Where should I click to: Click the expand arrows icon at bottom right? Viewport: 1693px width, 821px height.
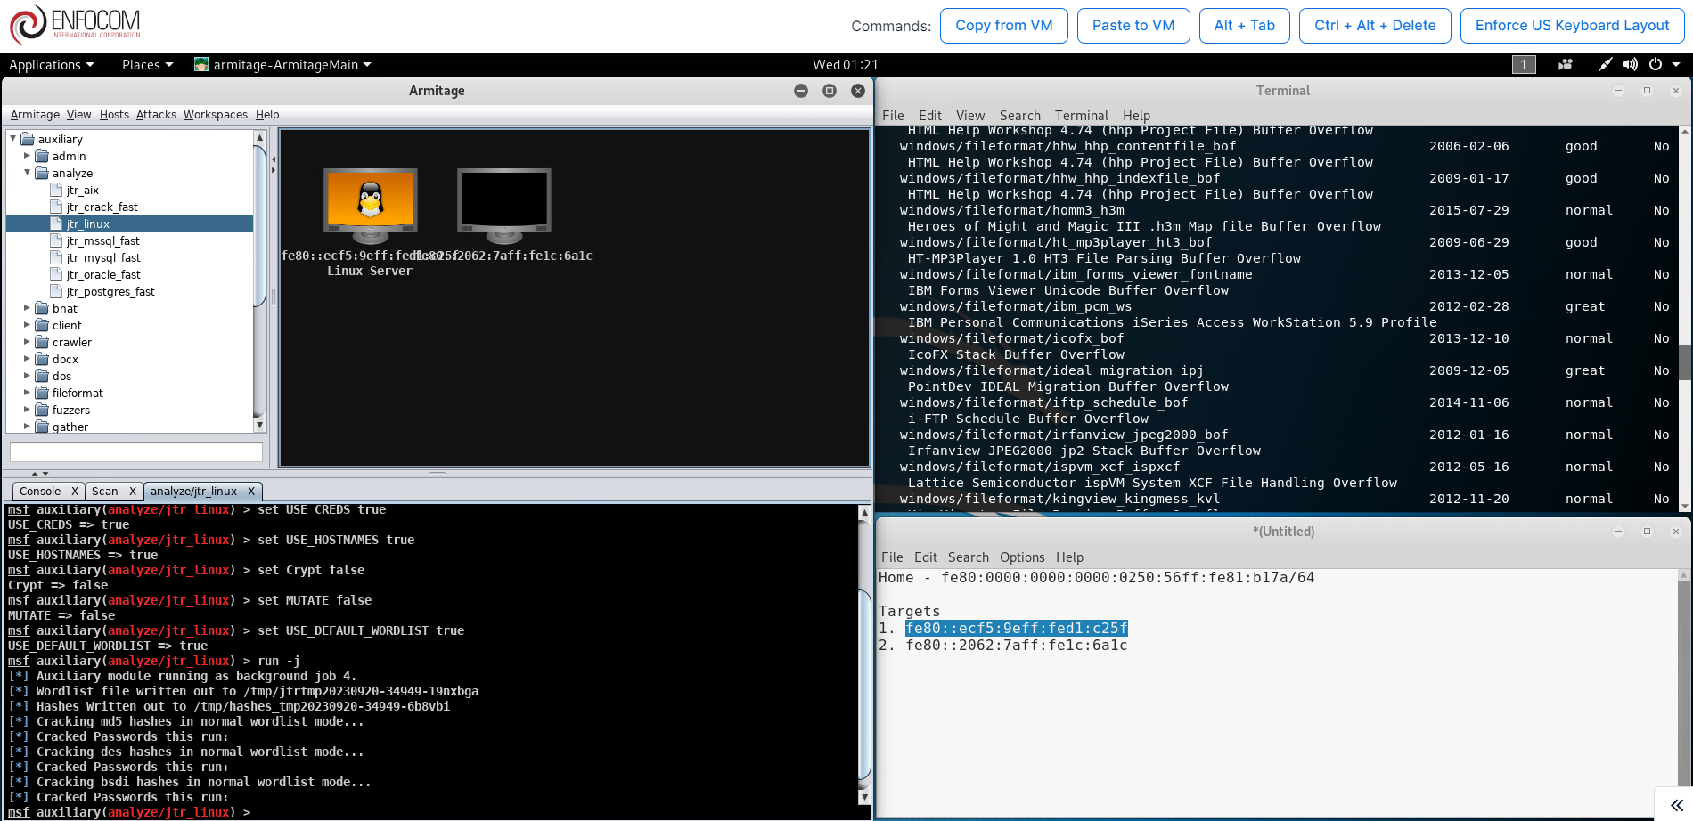(x=1676, y=805)
